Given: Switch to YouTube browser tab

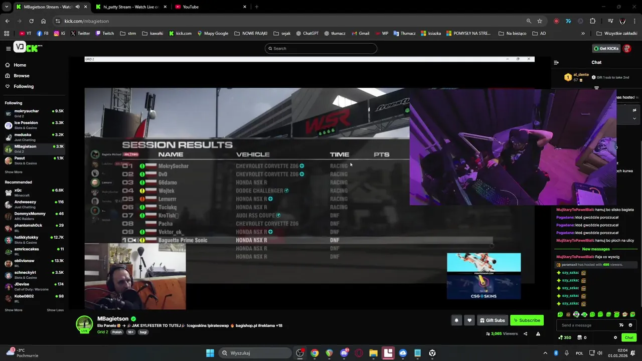Looking at the screenshot, I should [211, 7].
